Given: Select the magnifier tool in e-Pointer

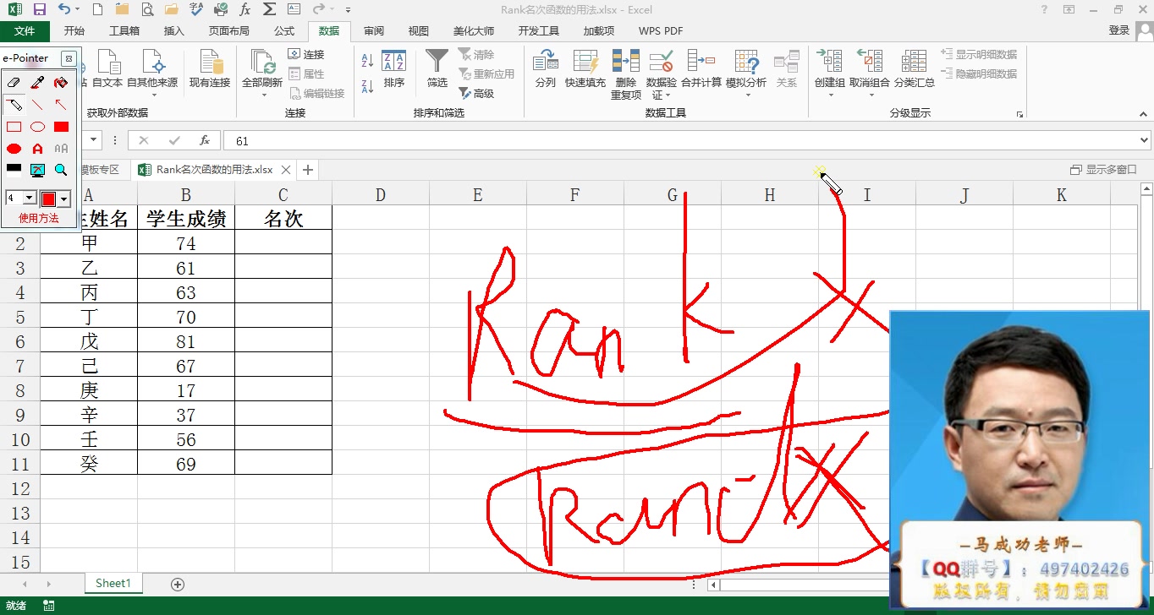Looking at the screenshot, I should coord(60,169).
